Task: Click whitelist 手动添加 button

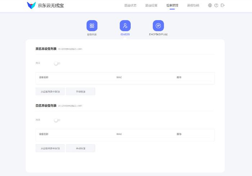Action: pos(81,148)
